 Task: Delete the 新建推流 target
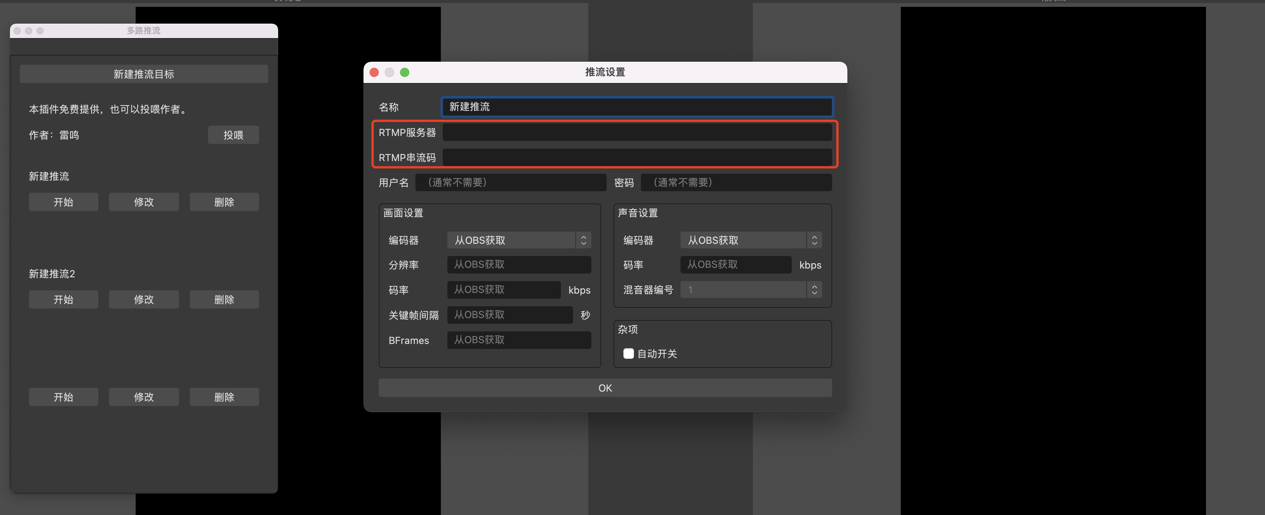coord(224,202)
